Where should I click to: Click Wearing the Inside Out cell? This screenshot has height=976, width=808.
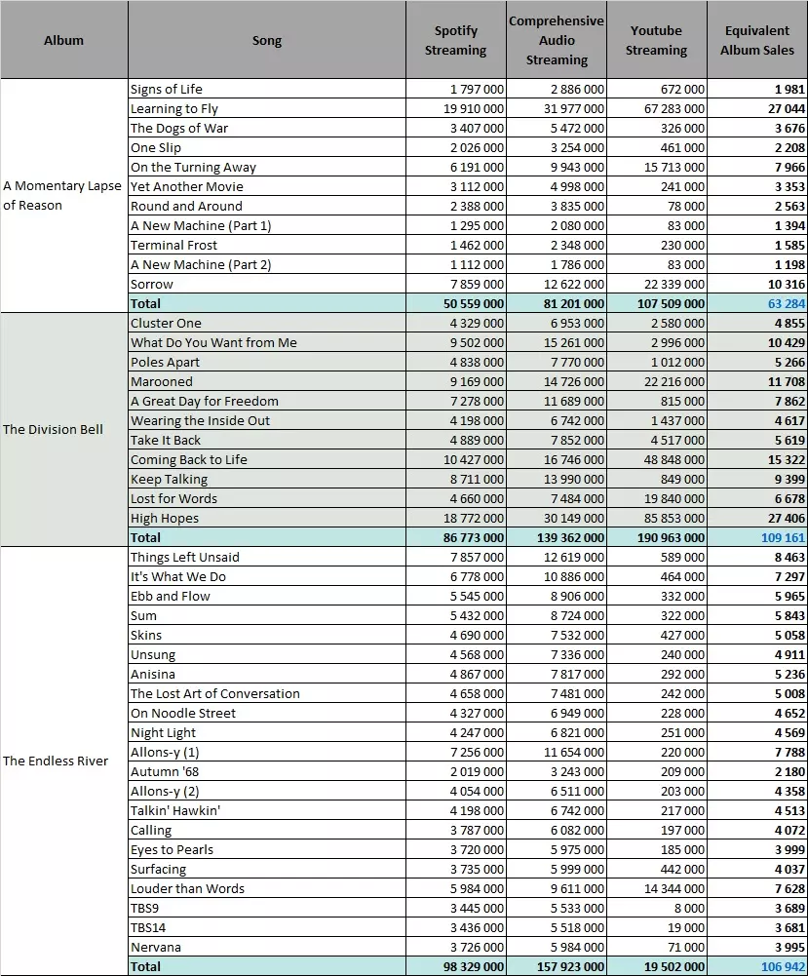(267, 421)
